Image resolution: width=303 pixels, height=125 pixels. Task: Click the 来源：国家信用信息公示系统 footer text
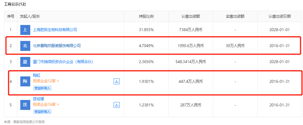24,122
